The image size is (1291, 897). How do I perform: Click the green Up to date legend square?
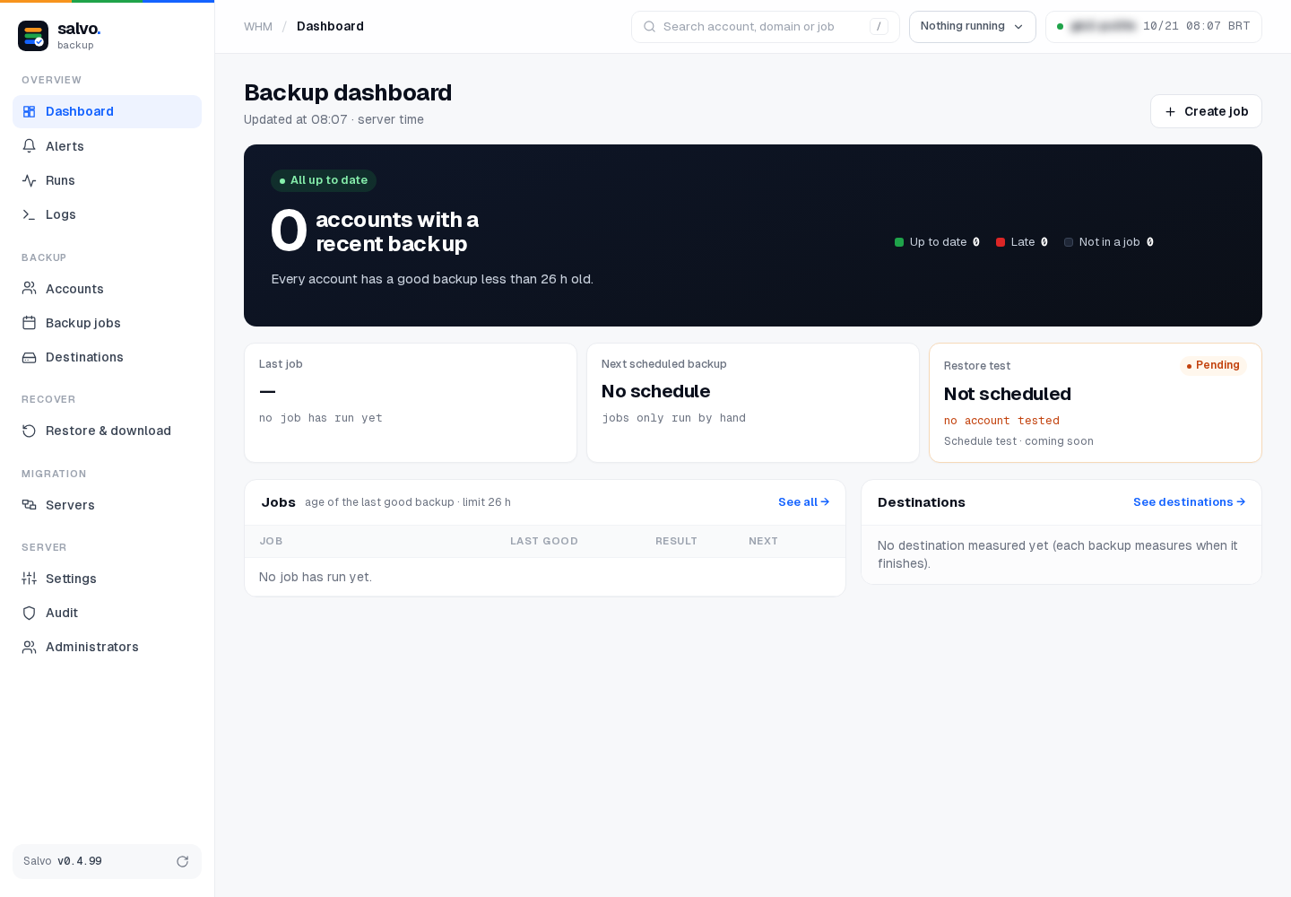click(x=899, y=242)
